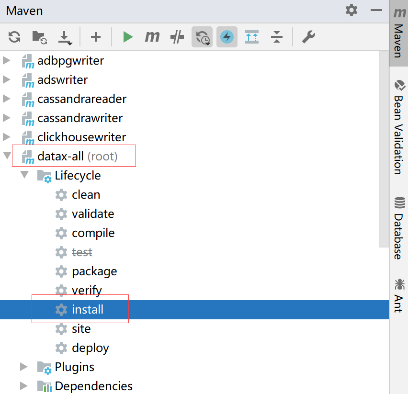Toggle Skip Tests mode lightning icon

[x=227, y=37]
